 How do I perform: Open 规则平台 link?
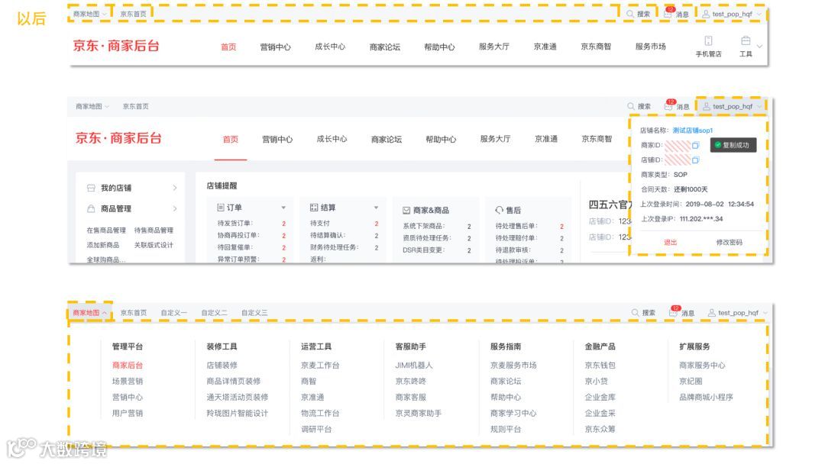506,430
